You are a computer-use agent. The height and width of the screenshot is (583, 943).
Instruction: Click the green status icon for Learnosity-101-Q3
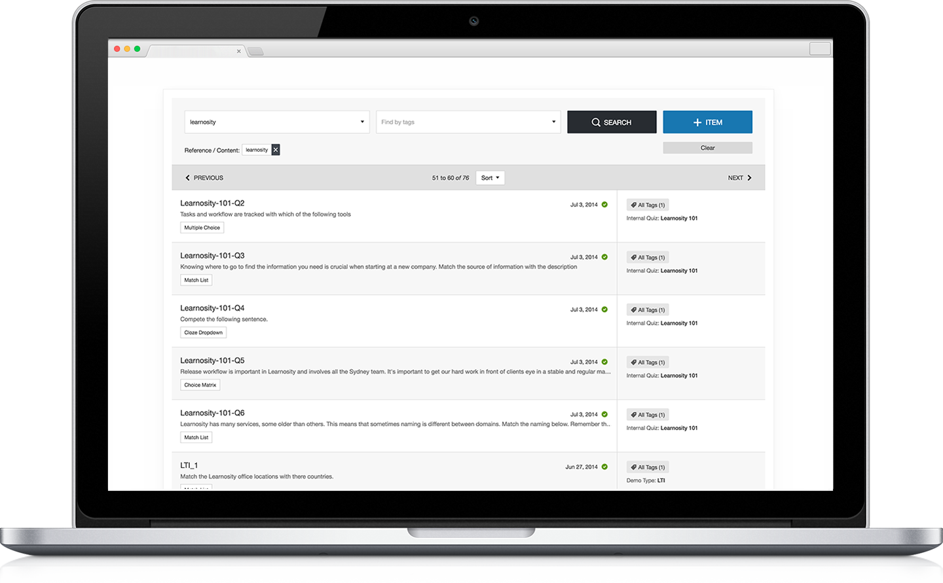point(604,257)
